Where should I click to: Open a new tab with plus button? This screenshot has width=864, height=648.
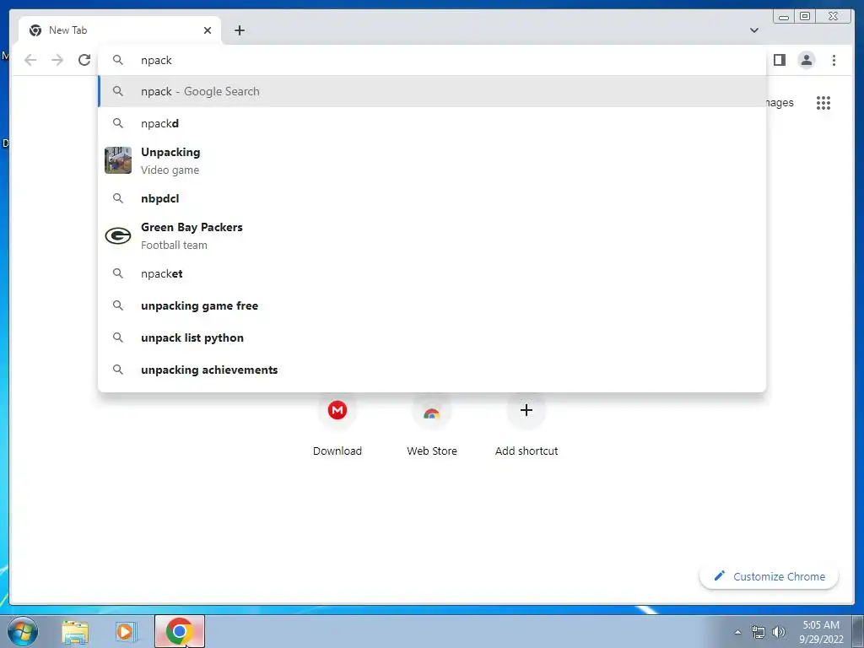[239, 30]
